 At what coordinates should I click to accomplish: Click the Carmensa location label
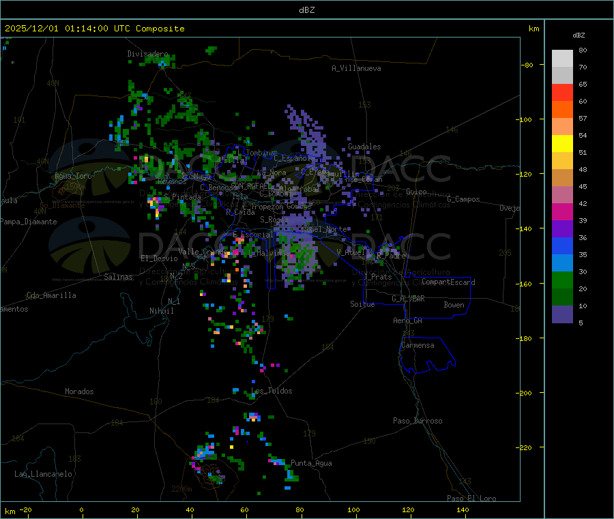click(x=418, y=345)
